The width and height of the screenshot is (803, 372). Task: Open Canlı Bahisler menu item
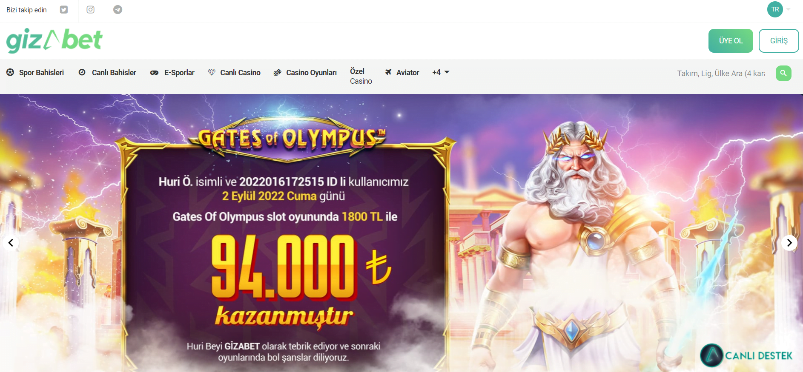pyautogui.click(x=107, y=73)
